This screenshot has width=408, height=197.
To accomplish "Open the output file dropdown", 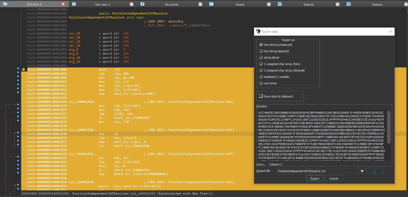I will coord(362,171).
